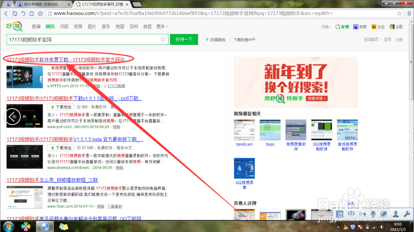
Task: Show hidden tray icons arrow
Action: [x=338, y=227]
